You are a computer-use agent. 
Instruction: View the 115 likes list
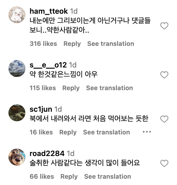pyautogui.click(x=43, y=88)
